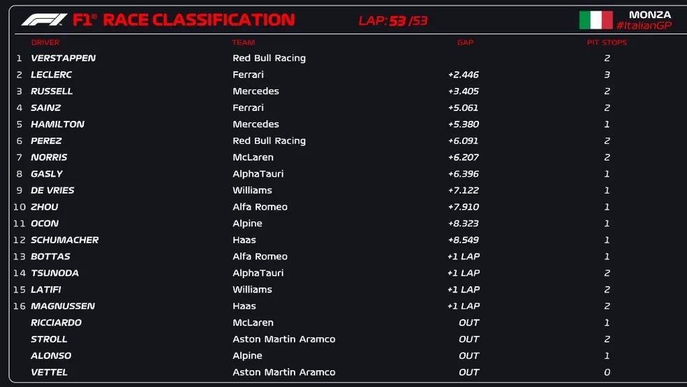687x387 pixels.
Task: Click the PIT STOPS column header
Action: tap(607, 43)
